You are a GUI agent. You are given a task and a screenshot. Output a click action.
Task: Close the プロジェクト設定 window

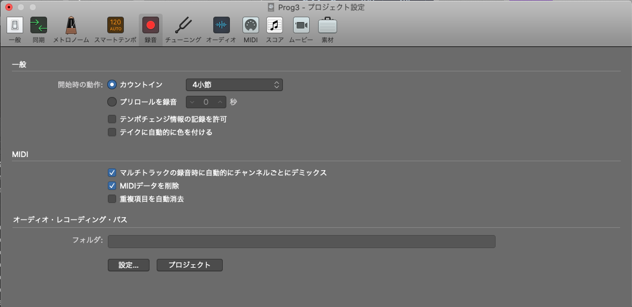coord(9,7)
